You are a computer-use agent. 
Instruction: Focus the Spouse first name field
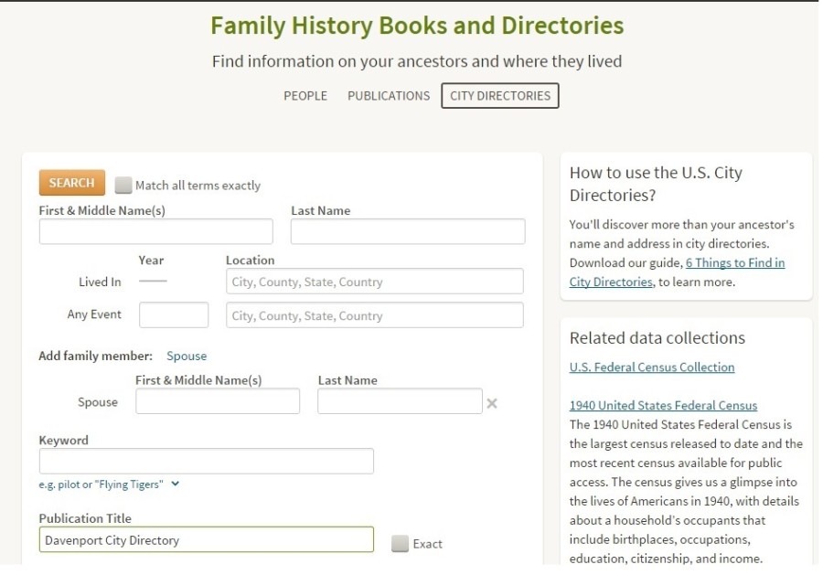[218, 402]
